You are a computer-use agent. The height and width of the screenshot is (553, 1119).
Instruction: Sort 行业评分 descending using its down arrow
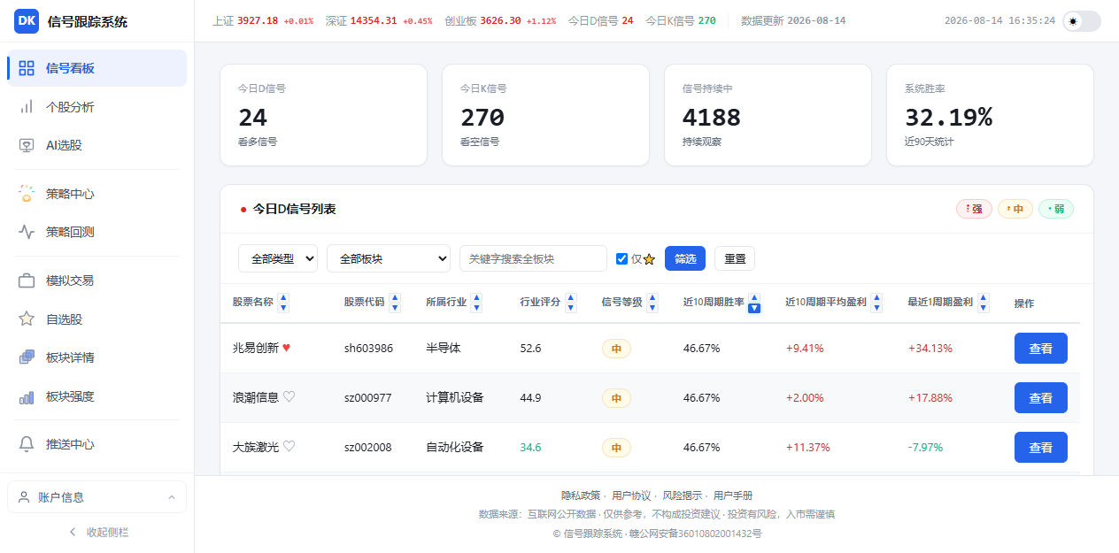pyautogui.click(x=571, y=308)
